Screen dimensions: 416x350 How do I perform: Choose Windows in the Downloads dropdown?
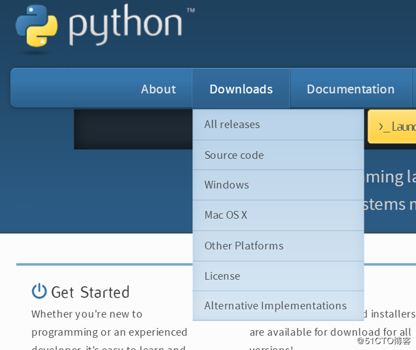click(x=278, y=185)
